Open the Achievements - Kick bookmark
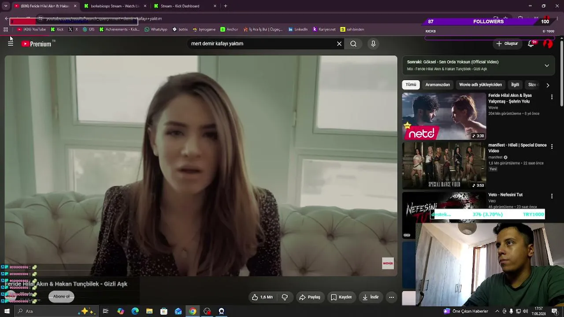This screenshot has width=564, height=317. (x=119, y=29)
